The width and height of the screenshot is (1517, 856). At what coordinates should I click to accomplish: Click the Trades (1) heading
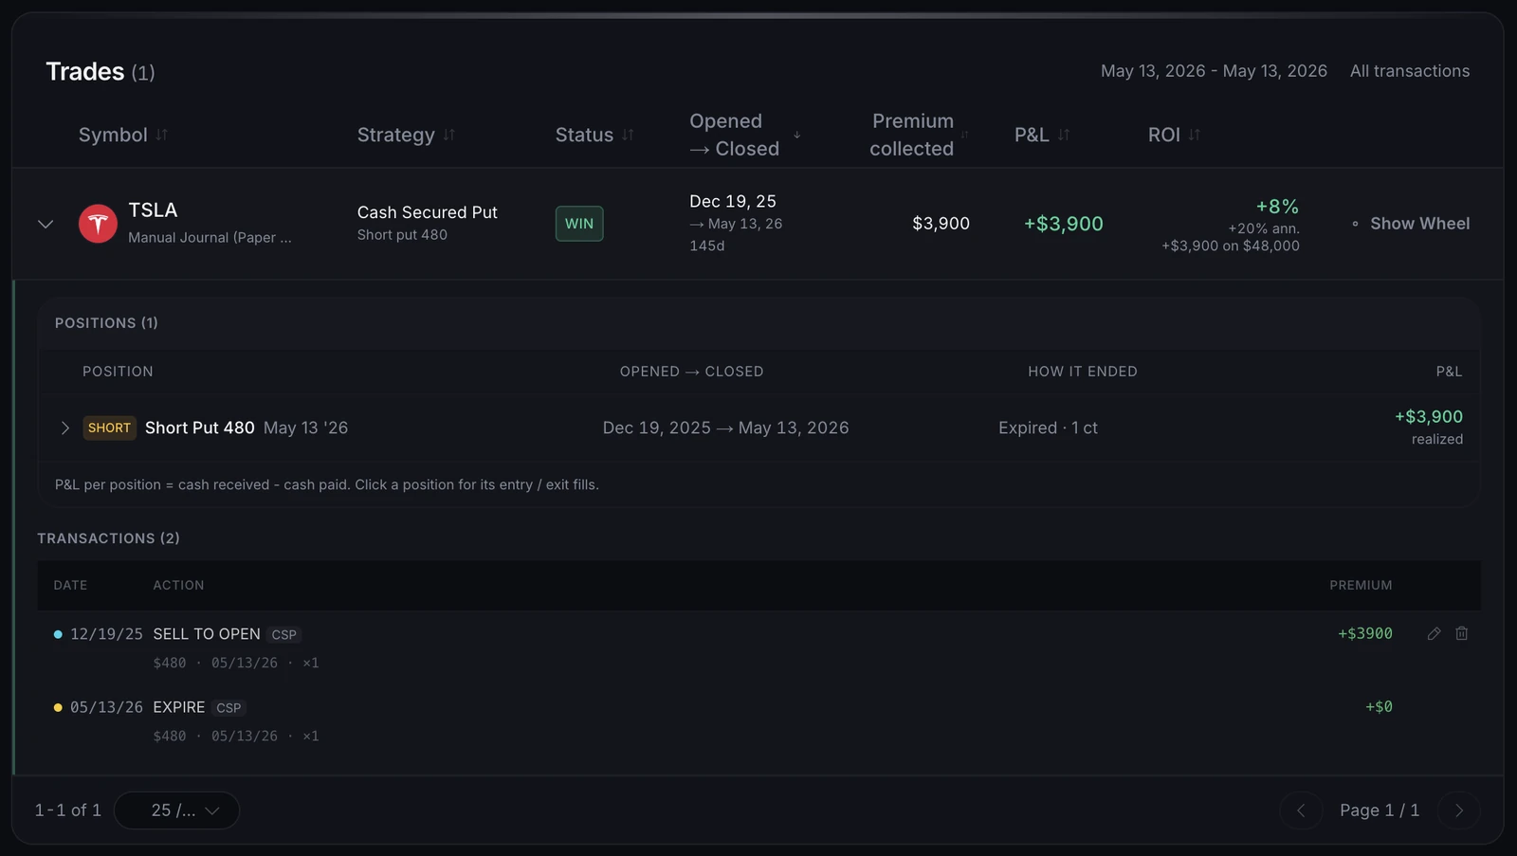pos(101,72)
